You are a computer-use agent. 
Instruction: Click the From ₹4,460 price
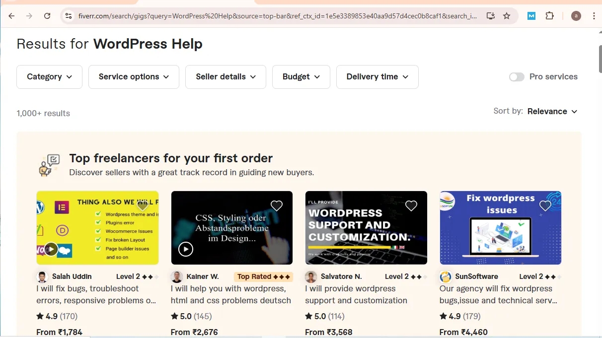click(463, 332)
